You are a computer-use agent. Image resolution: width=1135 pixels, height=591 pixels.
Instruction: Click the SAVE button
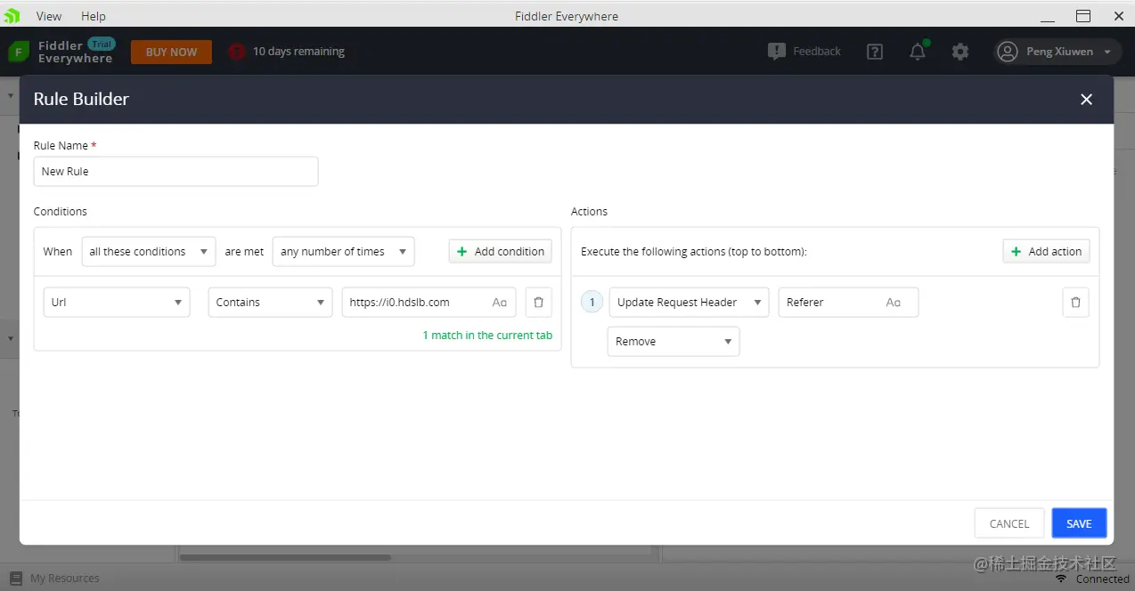(x=1079, y=523)
